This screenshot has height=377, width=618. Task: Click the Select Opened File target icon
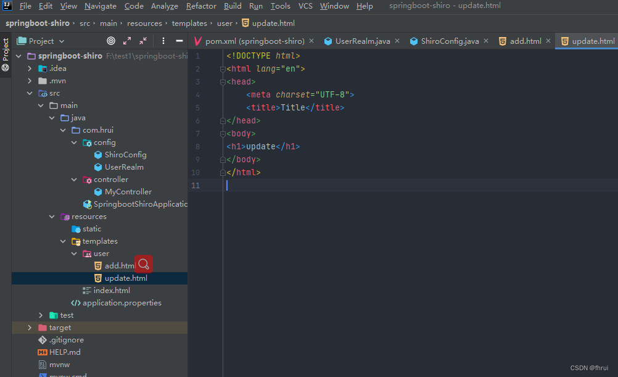[111, 41]
